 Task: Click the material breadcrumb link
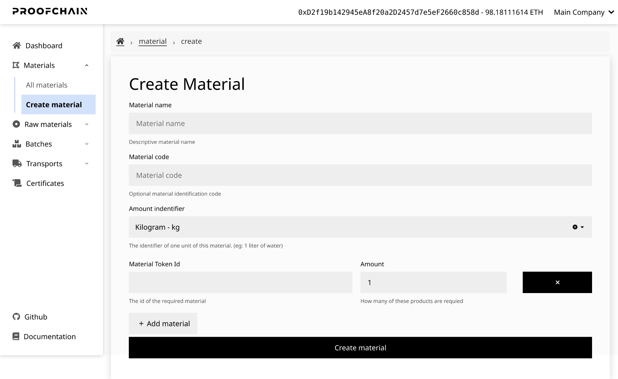point(153,41)
